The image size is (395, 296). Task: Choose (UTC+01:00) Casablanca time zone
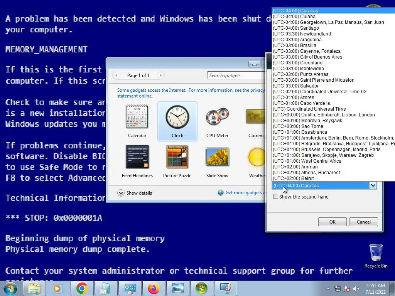pos(334,132)
